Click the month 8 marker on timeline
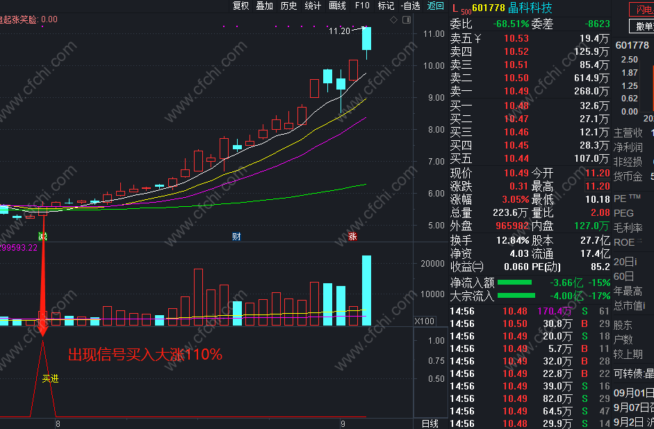Screen dimensions: 654x429 pyautogui.click(x=58, y=424)
